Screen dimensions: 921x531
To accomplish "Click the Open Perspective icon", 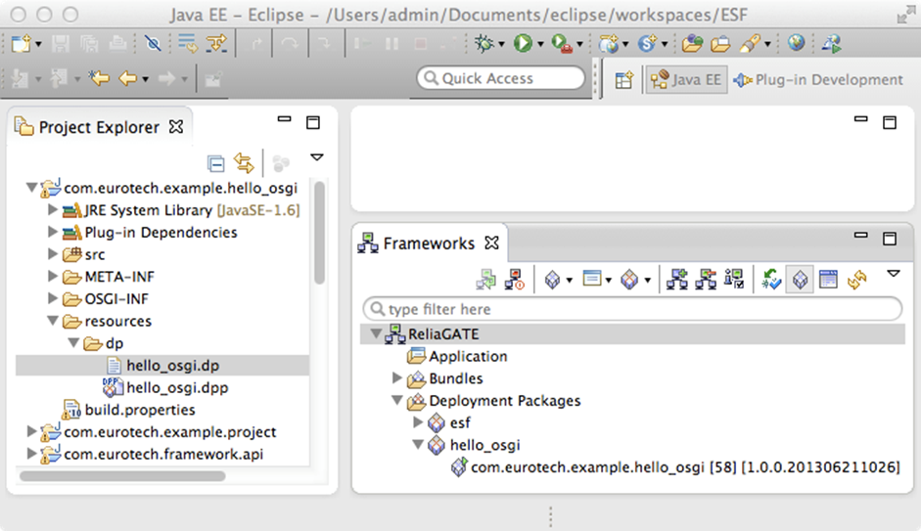I will click(x=623, y=79).
